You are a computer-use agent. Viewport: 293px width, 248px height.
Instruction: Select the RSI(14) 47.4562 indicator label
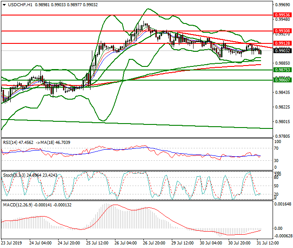[18, 143]
